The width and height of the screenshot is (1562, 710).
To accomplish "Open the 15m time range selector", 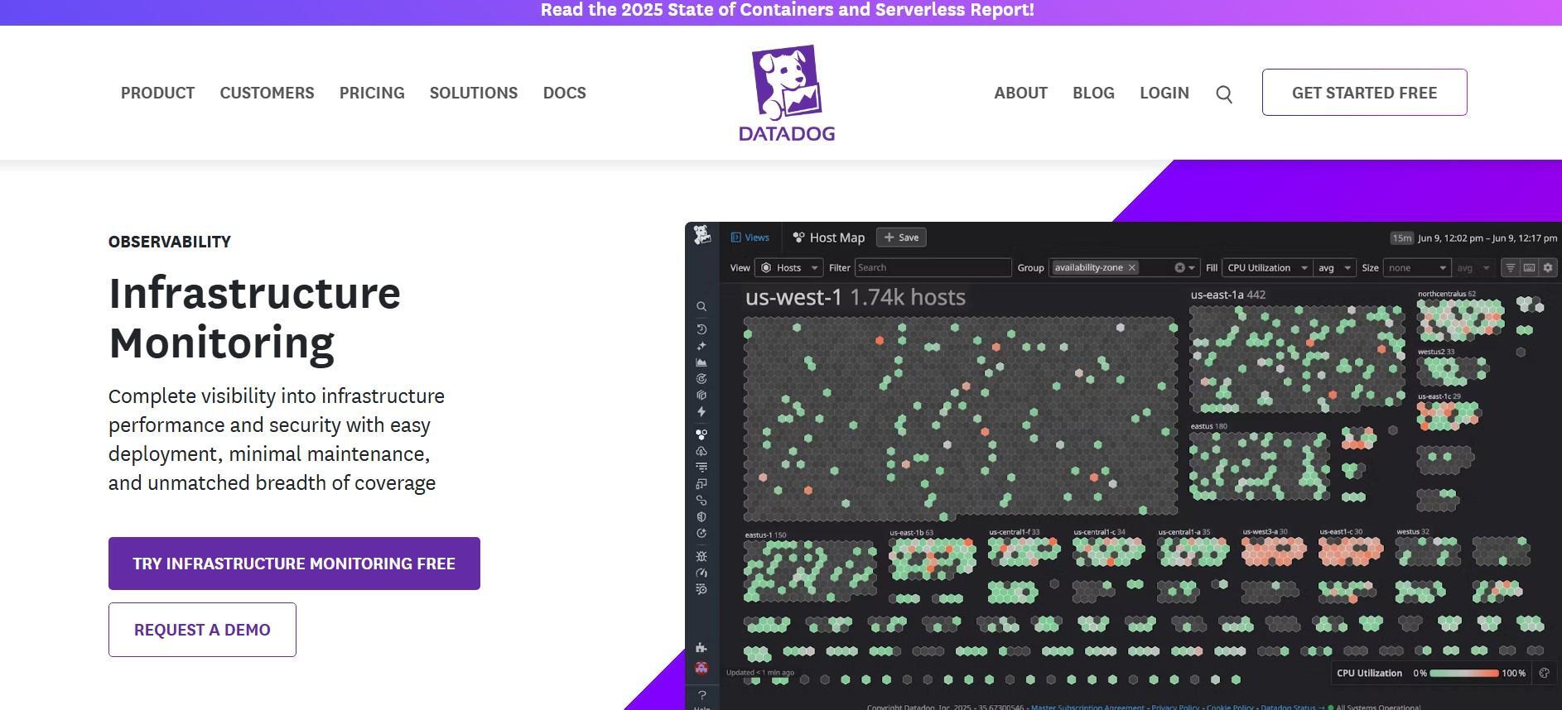I will [x=1401, y=238].
